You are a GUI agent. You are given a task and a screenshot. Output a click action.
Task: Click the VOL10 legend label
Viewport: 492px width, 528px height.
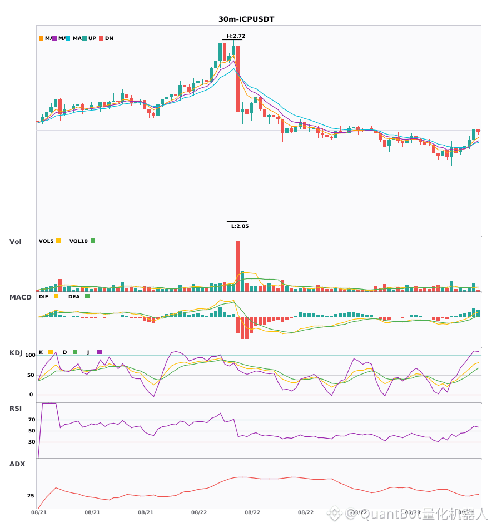click(x=78, y=241)
